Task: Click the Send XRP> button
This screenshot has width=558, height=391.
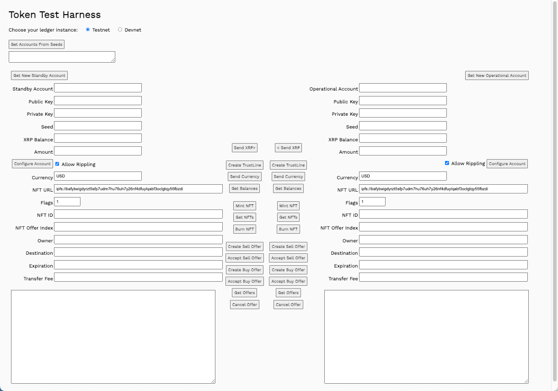Action: pyautogui.click(x=244, y=147)
